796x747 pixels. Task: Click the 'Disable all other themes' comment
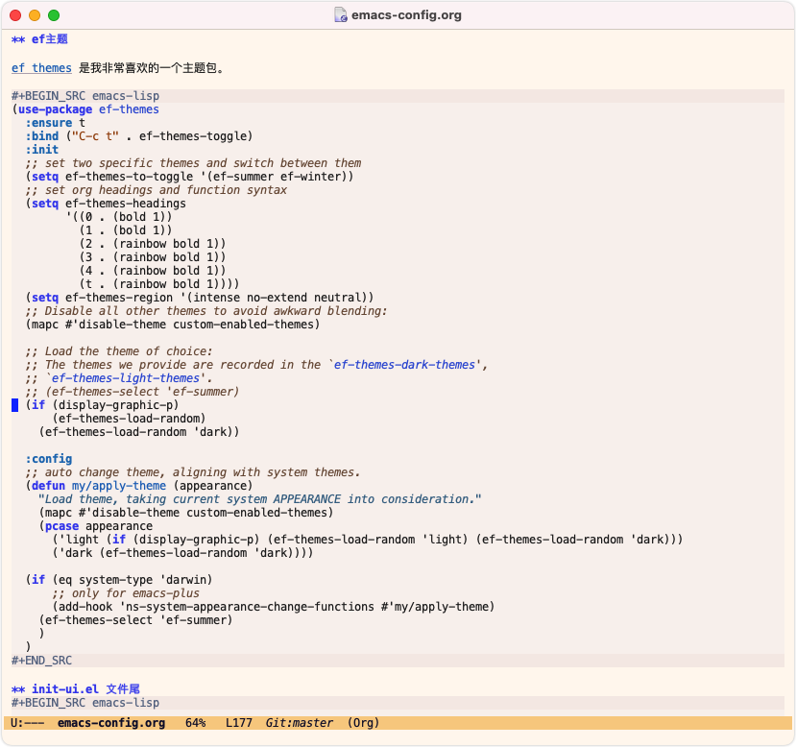coord(206,311)
